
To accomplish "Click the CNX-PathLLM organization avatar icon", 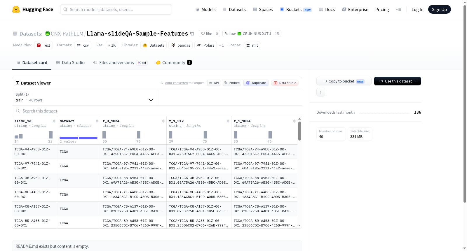I will [48, 34].
